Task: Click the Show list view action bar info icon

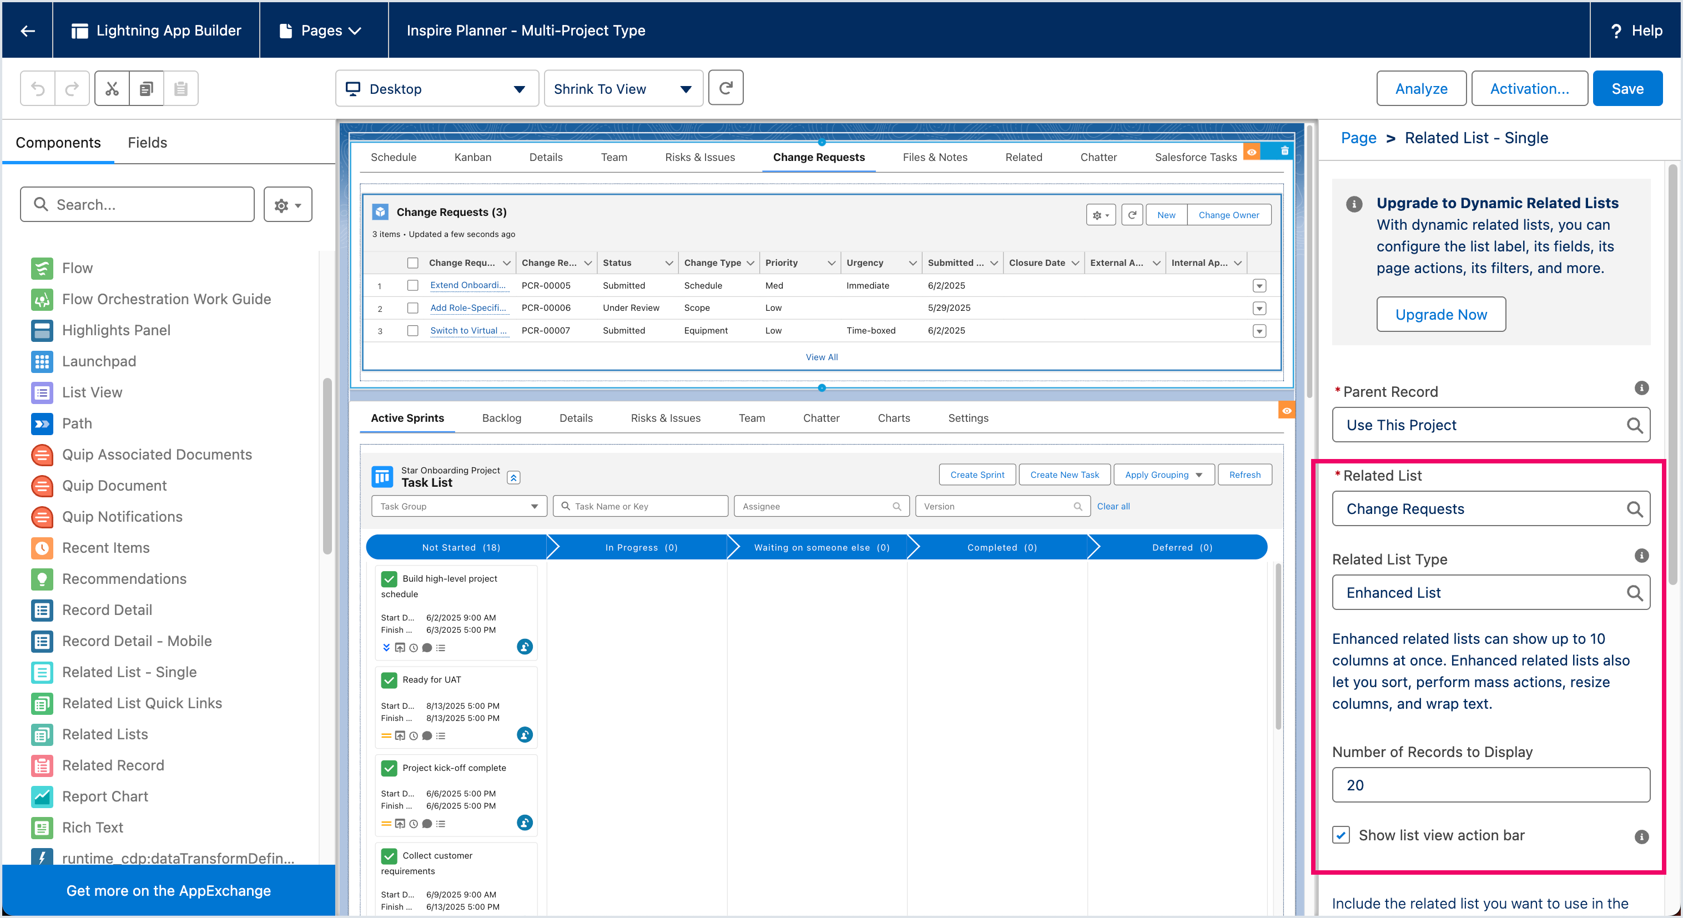Action: point(1641,837)
